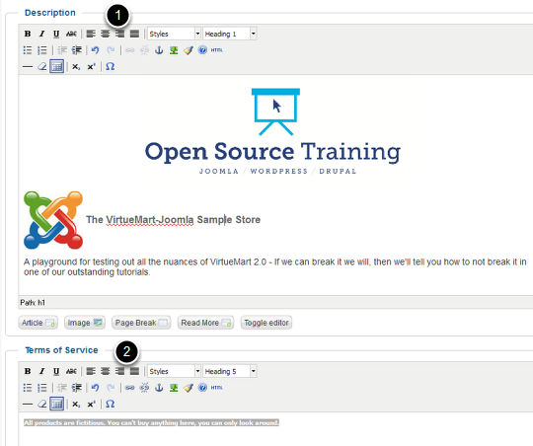
Task: Click the cleanup code brush icon in Terms toolbar
Action: pyautogui.click(x=189, y=388)
